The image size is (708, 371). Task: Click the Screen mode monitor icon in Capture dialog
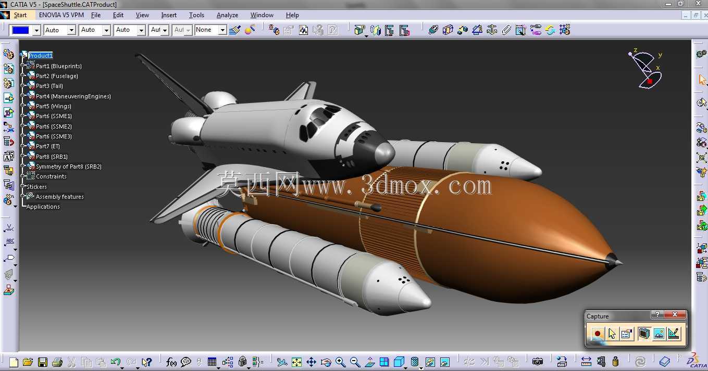pyautogui.click(x=644, y=334)
